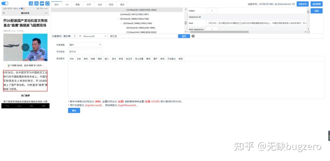Open the 调试 tab
Screen dimensions: 330x161
[x=122, y=4]
